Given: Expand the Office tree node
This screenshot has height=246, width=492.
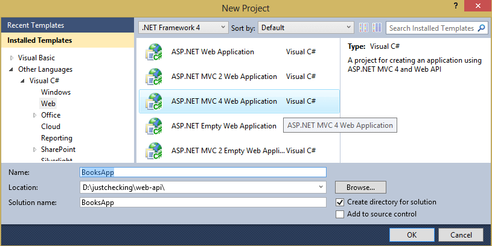Looking at the screenshot, I should tap(34, 115).
